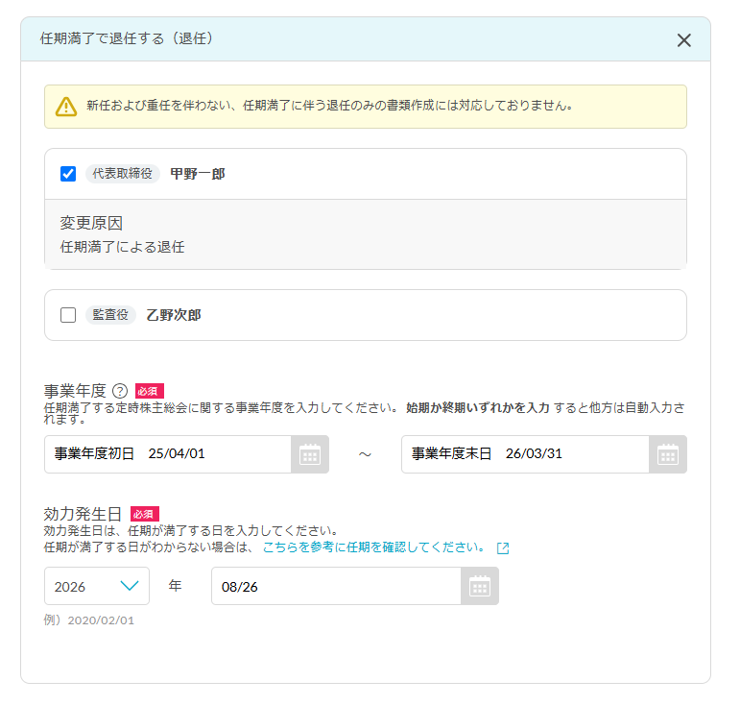Click the 監査役 role tag
Screen dimensions: 740x705
coord(110,315)
